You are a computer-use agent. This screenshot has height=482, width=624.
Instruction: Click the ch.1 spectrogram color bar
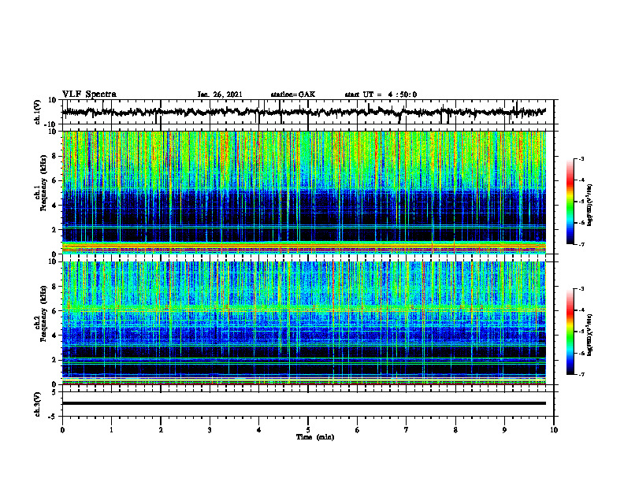(570, 202)
